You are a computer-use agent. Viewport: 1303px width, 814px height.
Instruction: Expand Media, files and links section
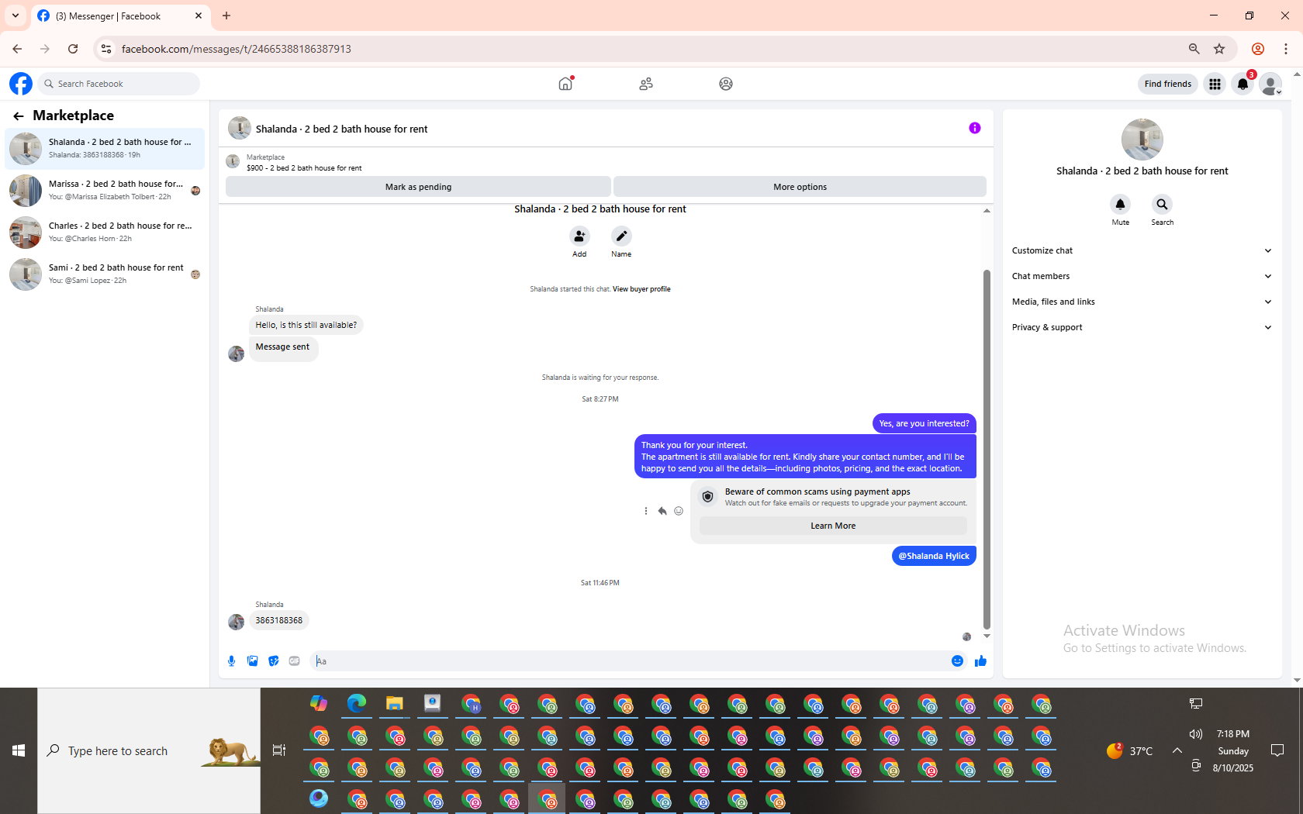click(x=1142, y=302)
